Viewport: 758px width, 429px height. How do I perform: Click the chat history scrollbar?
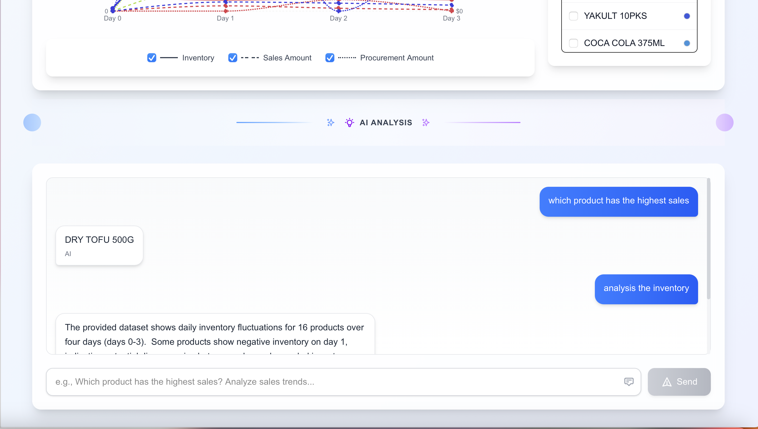708,239
